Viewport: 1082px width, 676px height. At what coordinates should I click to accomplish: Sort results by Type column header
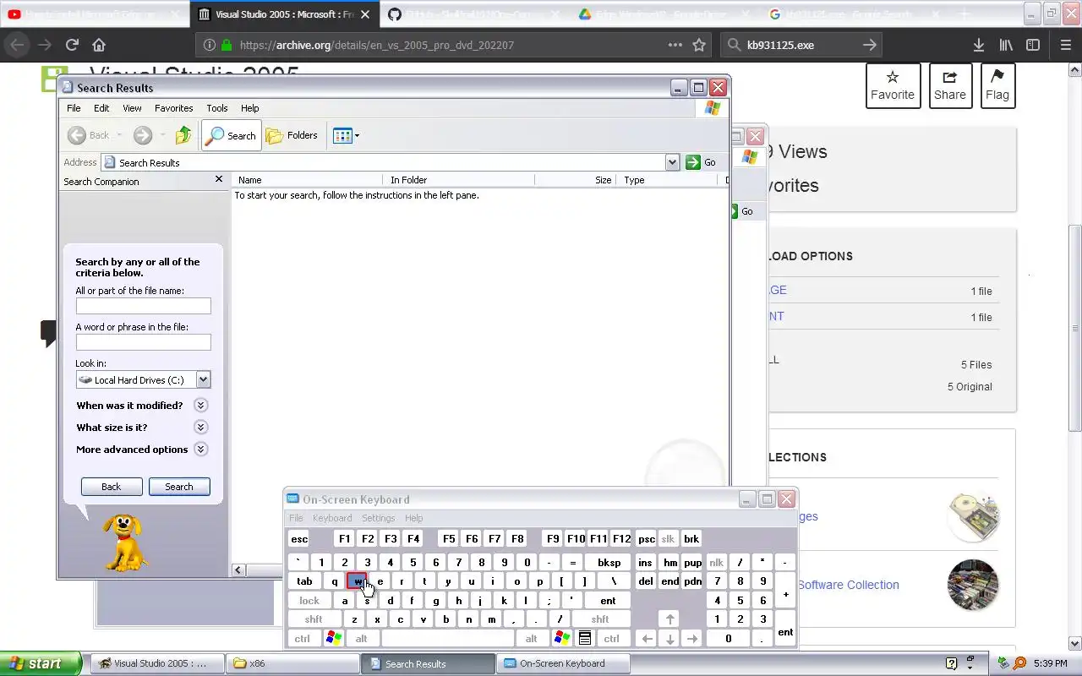[x=668, y=180]
